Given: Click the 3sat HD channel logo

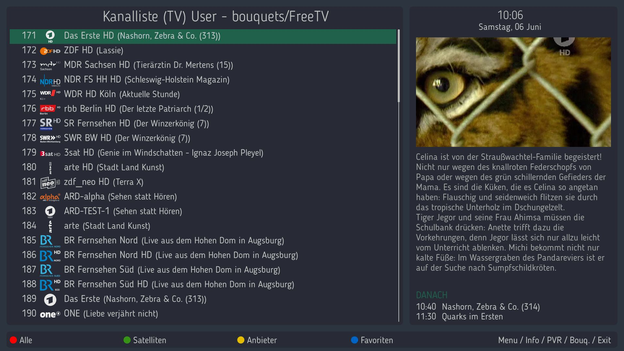Looking at the screenshot, I should (50, 153).
